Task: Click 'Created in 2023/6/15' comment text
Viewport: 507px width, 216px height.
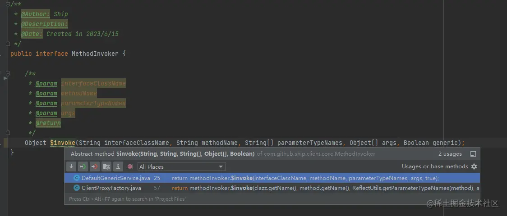Action: coord(83,34)
